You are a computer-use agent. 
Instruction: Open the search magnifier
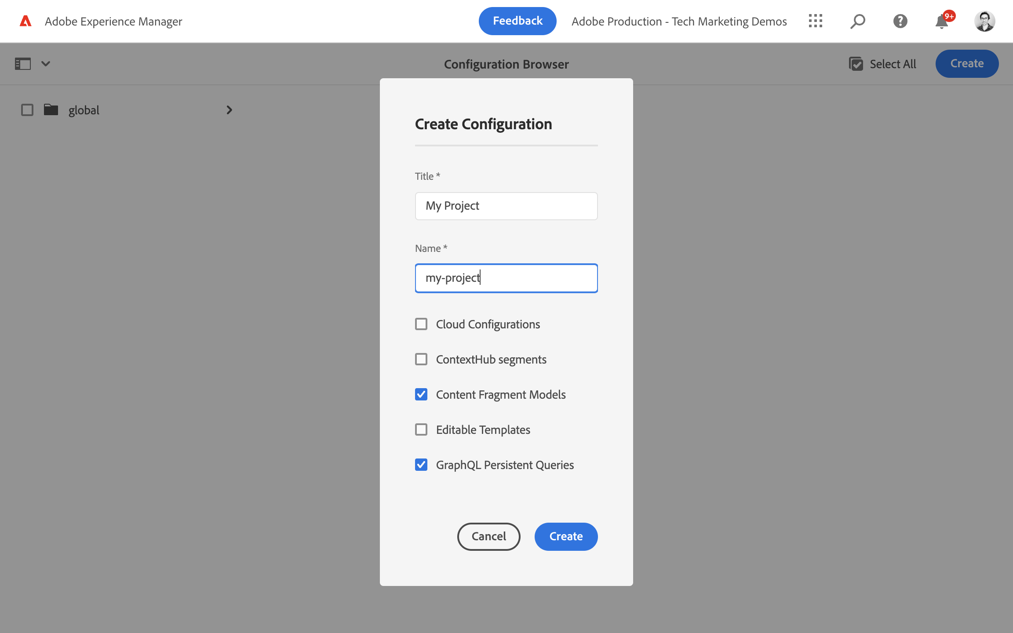[x=857, y=21]
